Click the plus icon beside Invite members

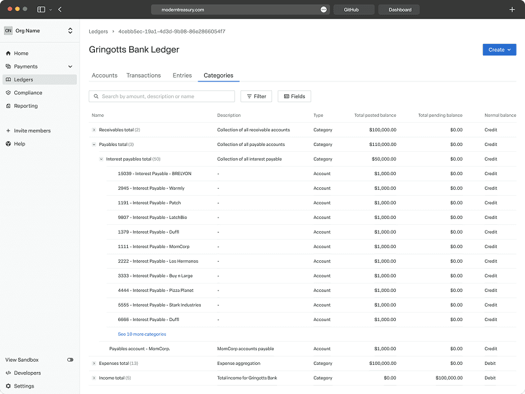[x=8, y=130]
